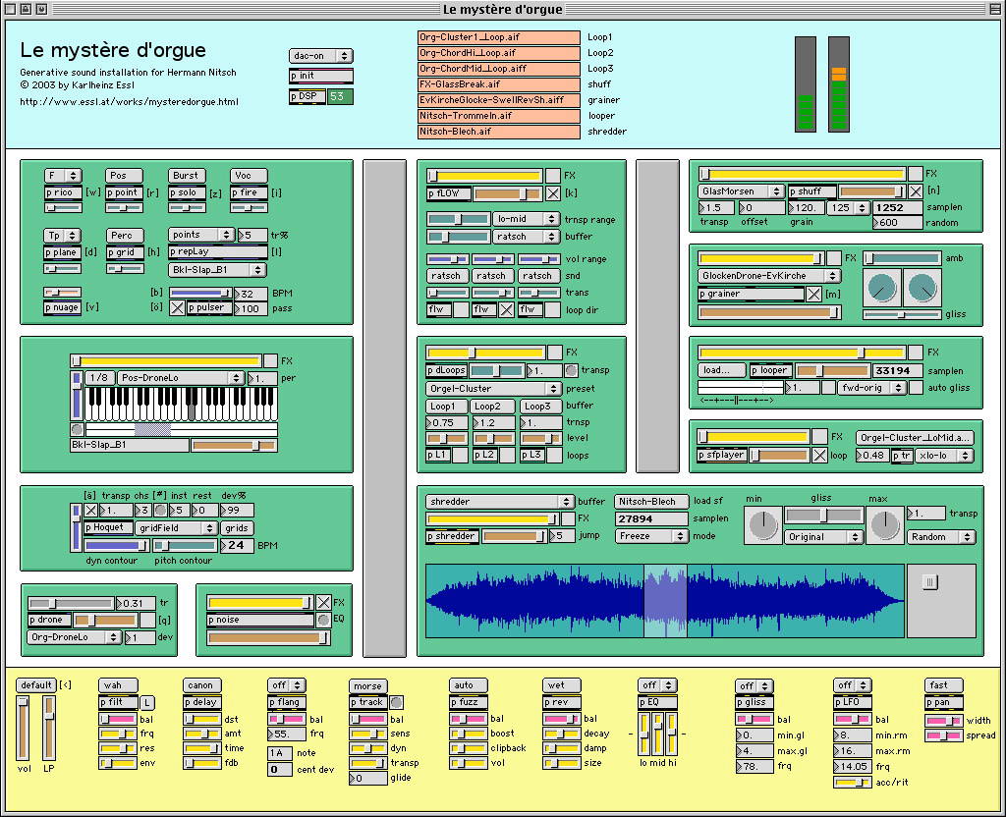This screenshot has height=817, width=1006.
Task: Click the left dial under the amb slider
Action: pos(881,288)
